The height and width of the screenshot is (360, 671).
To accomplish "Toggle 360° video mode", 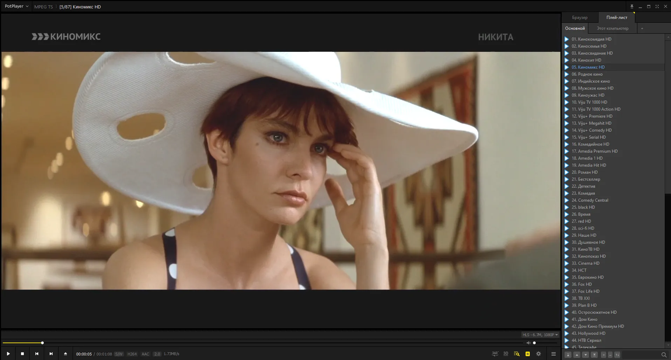I will coord(495,354).
